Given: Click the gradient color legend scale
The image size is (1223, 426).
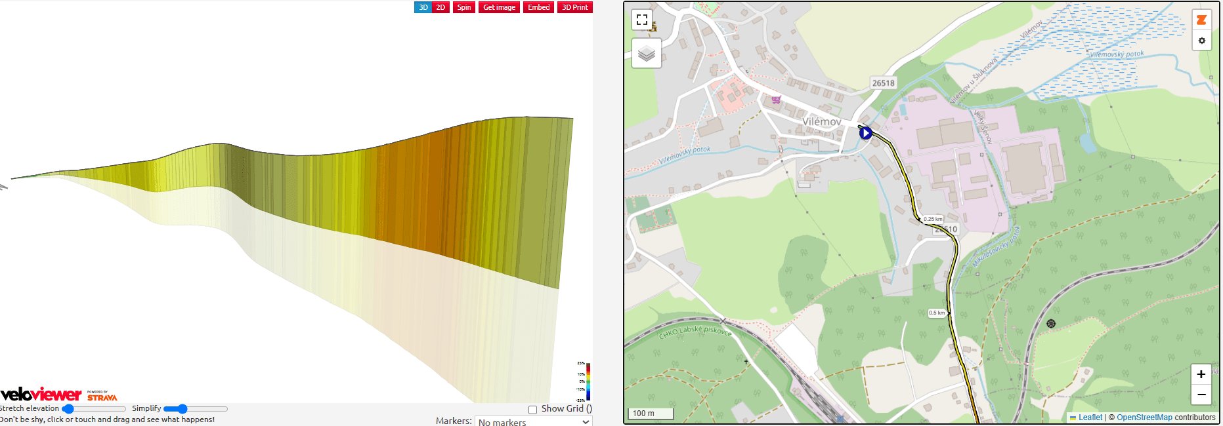Looking at the screenshot, I should (588, 381).
